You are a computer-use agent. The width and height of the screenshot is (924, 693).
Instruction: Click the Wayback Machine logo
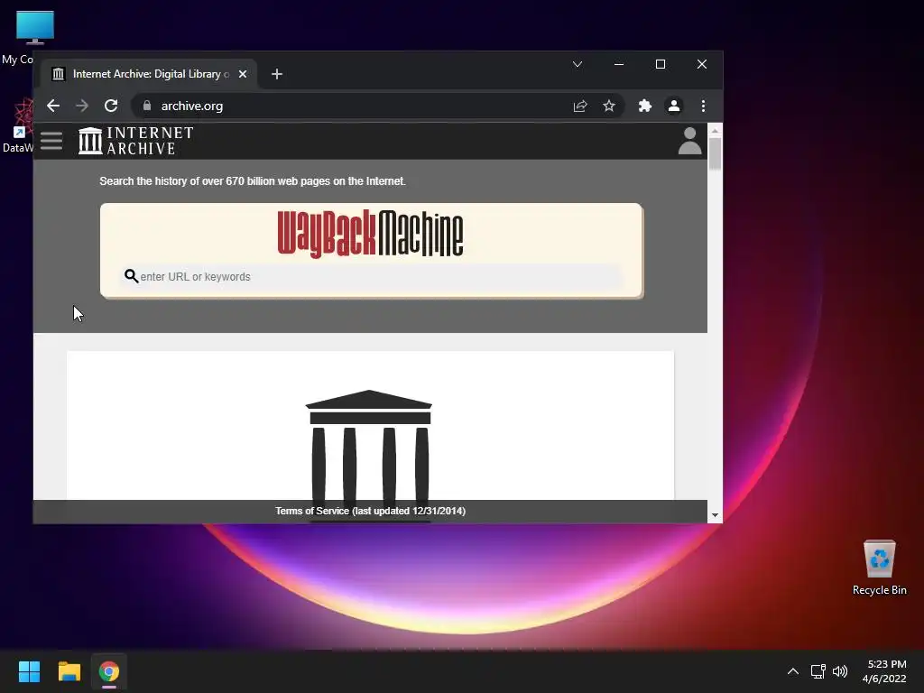370,234
